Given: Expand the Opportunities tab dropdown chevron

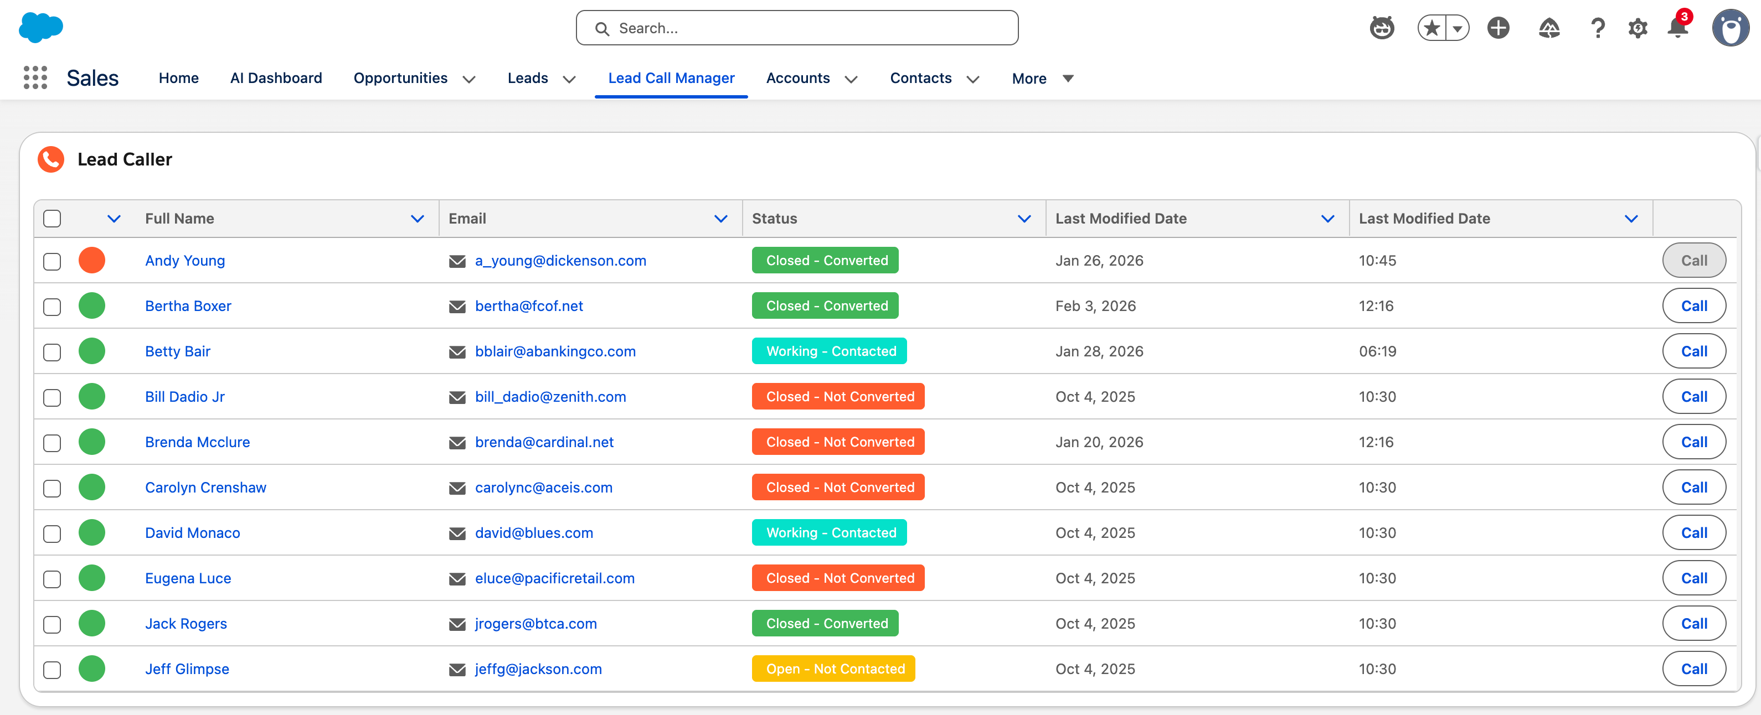Looking at the screenshot, I should pyautogui.click(x=469, y=79).
